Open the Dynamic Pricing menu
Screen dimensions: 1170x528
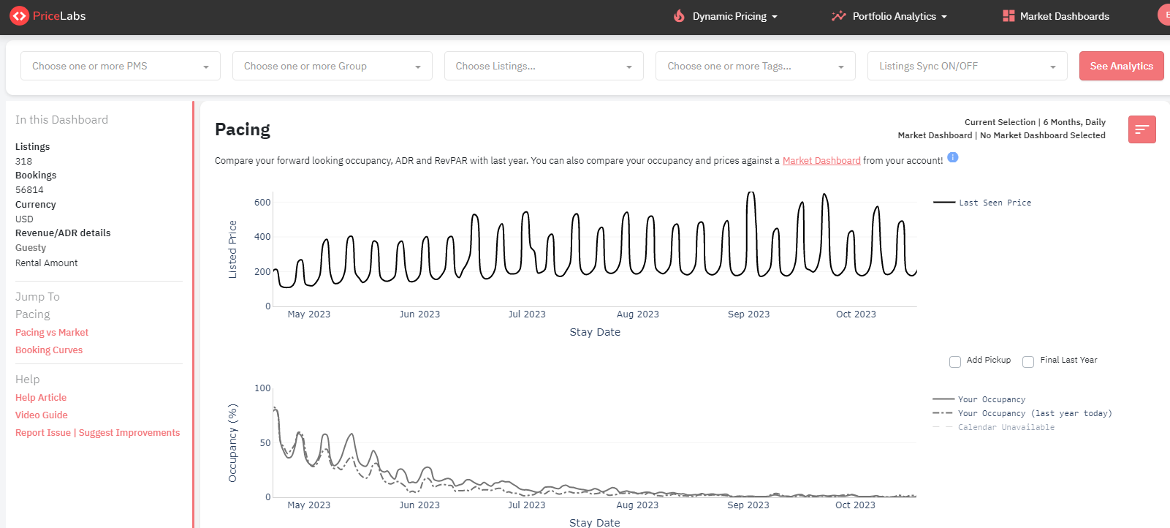[x=735, y=16]
